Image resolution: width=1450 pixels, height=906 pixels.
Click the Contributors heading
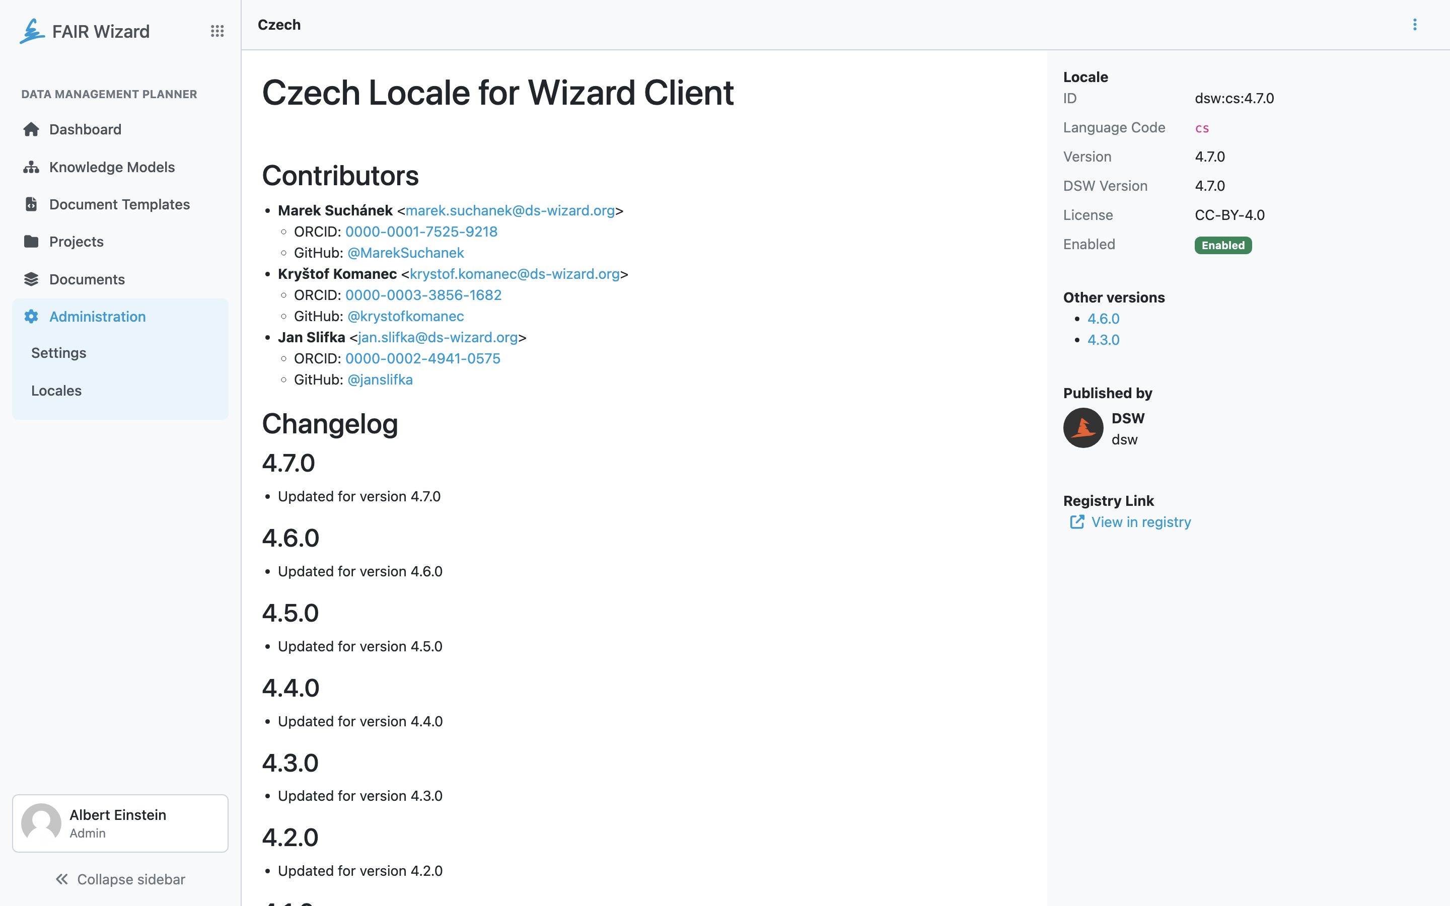(340, 176)
